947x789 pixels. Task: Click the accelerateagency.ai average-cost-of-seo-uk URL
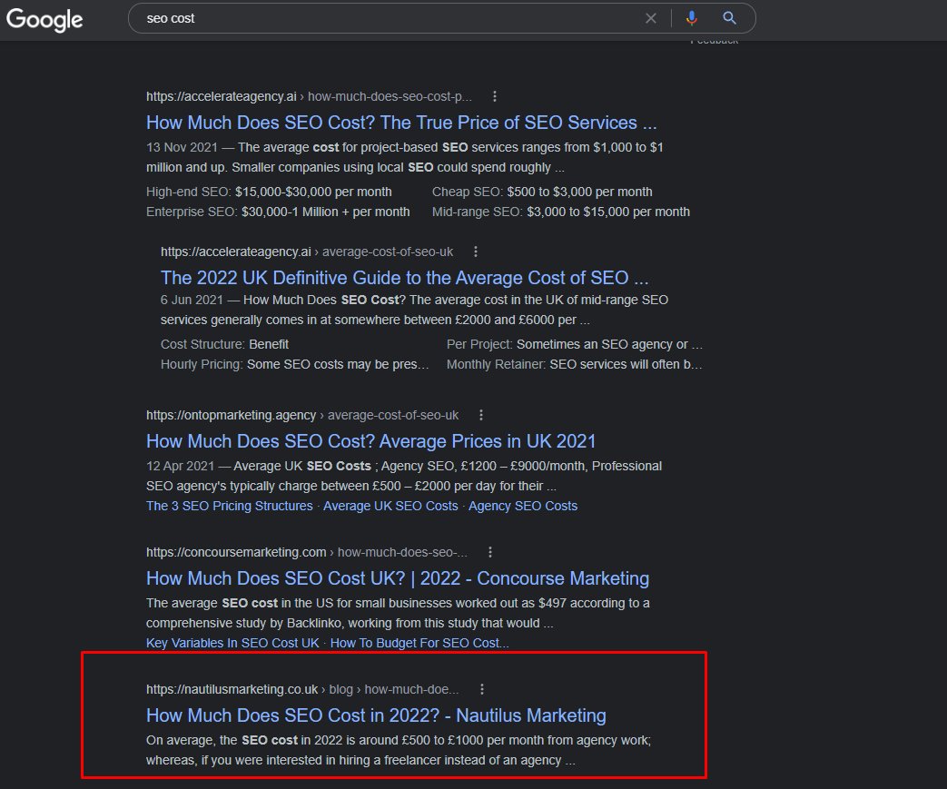[x=307, y=251]
